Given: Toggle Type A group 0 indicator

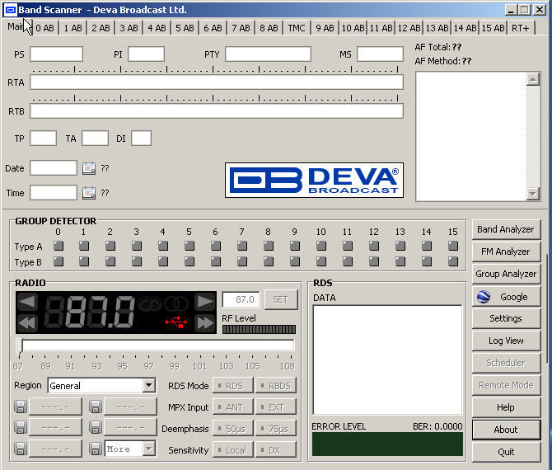Looking at the screenshot, I should [58, 246].
